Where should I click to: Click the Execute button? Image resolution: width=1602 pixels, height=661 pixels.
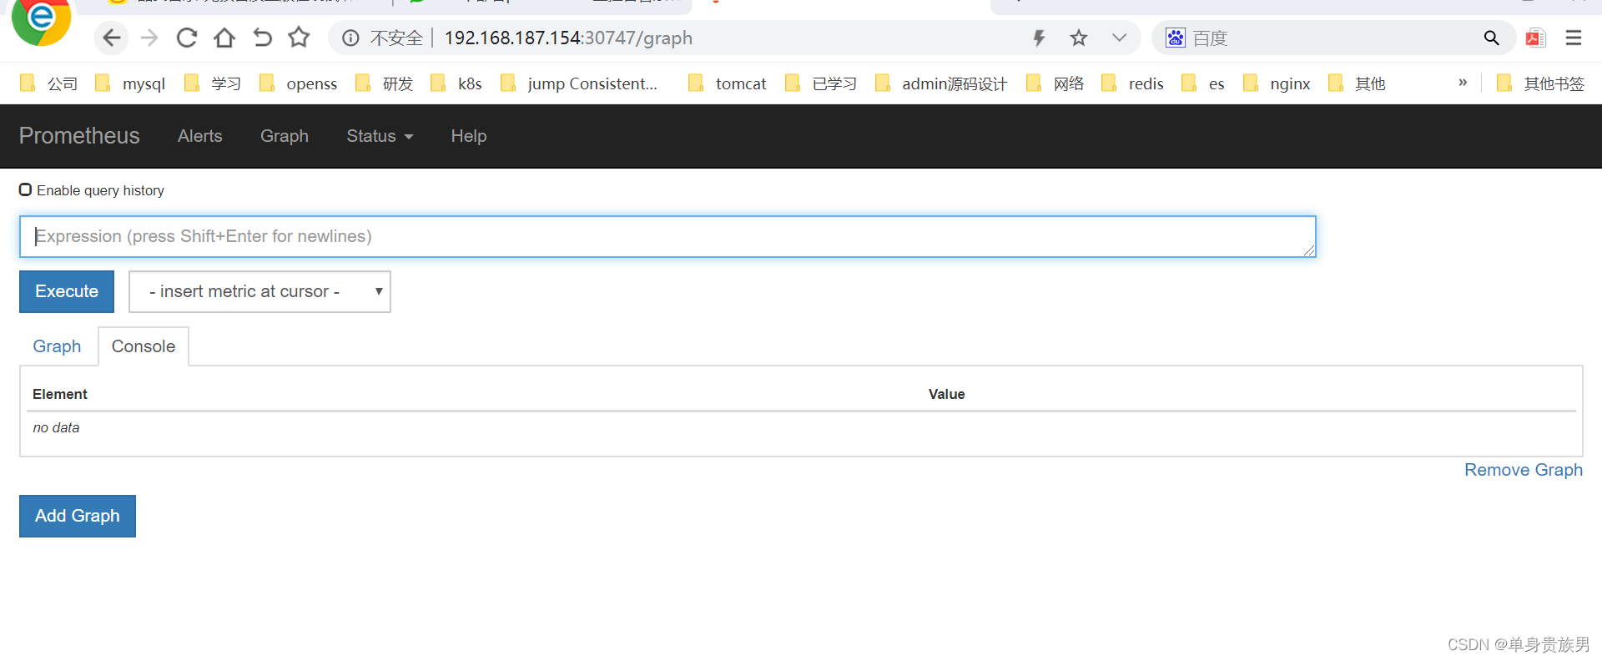67,291
